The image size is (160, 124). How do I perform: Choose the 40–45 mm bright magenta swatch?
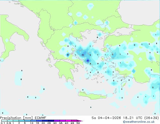pyautogui.click(x=68, y=121)
